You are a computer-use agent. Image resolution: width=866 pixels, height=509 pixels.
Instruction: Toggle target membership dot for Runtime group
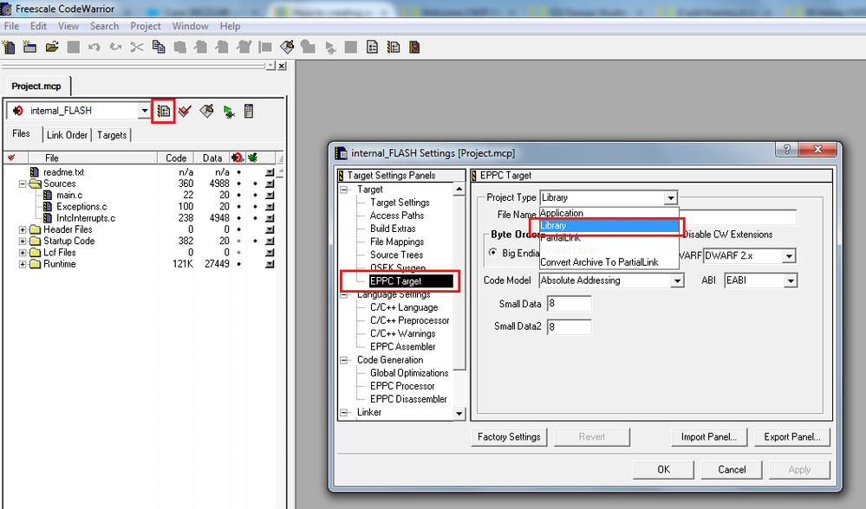tap(238, 264)
